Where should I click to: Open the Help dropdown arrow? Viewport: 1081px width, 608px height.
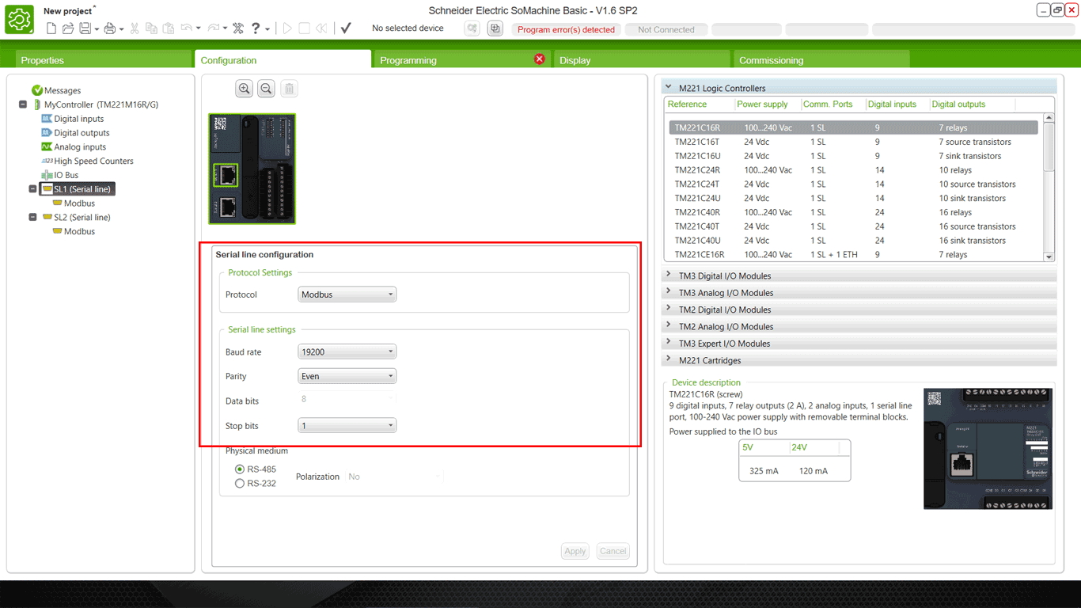pos(267,29)
